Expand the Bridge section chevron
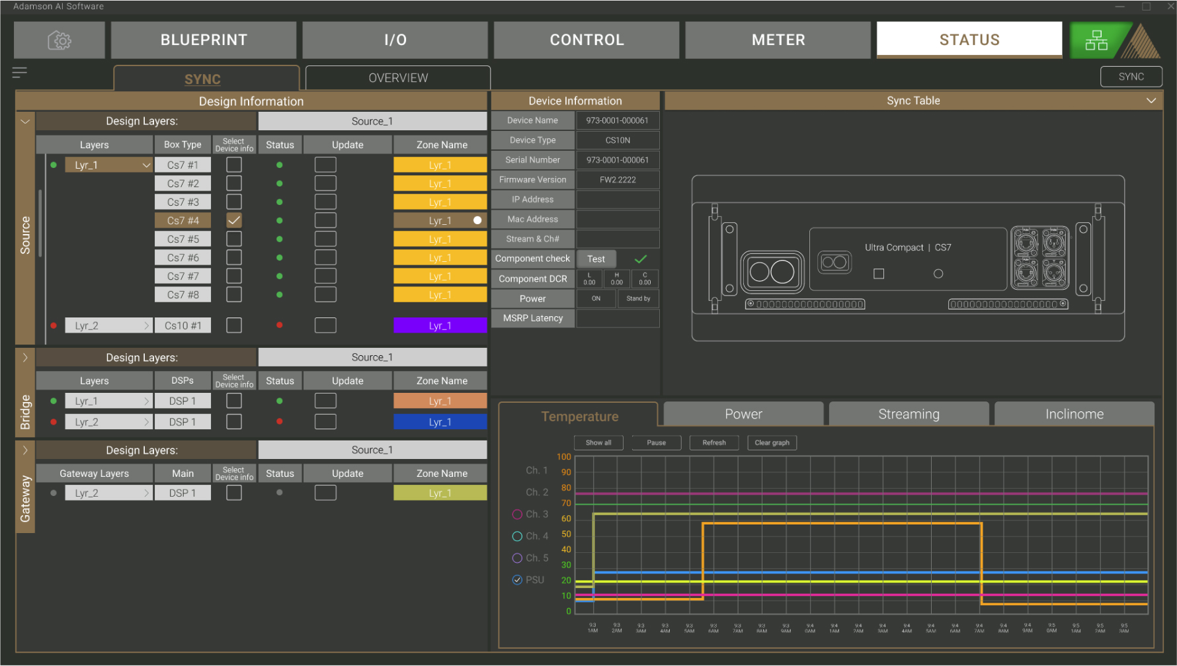The image size is (1177, 666). click(x=25, y=358)
